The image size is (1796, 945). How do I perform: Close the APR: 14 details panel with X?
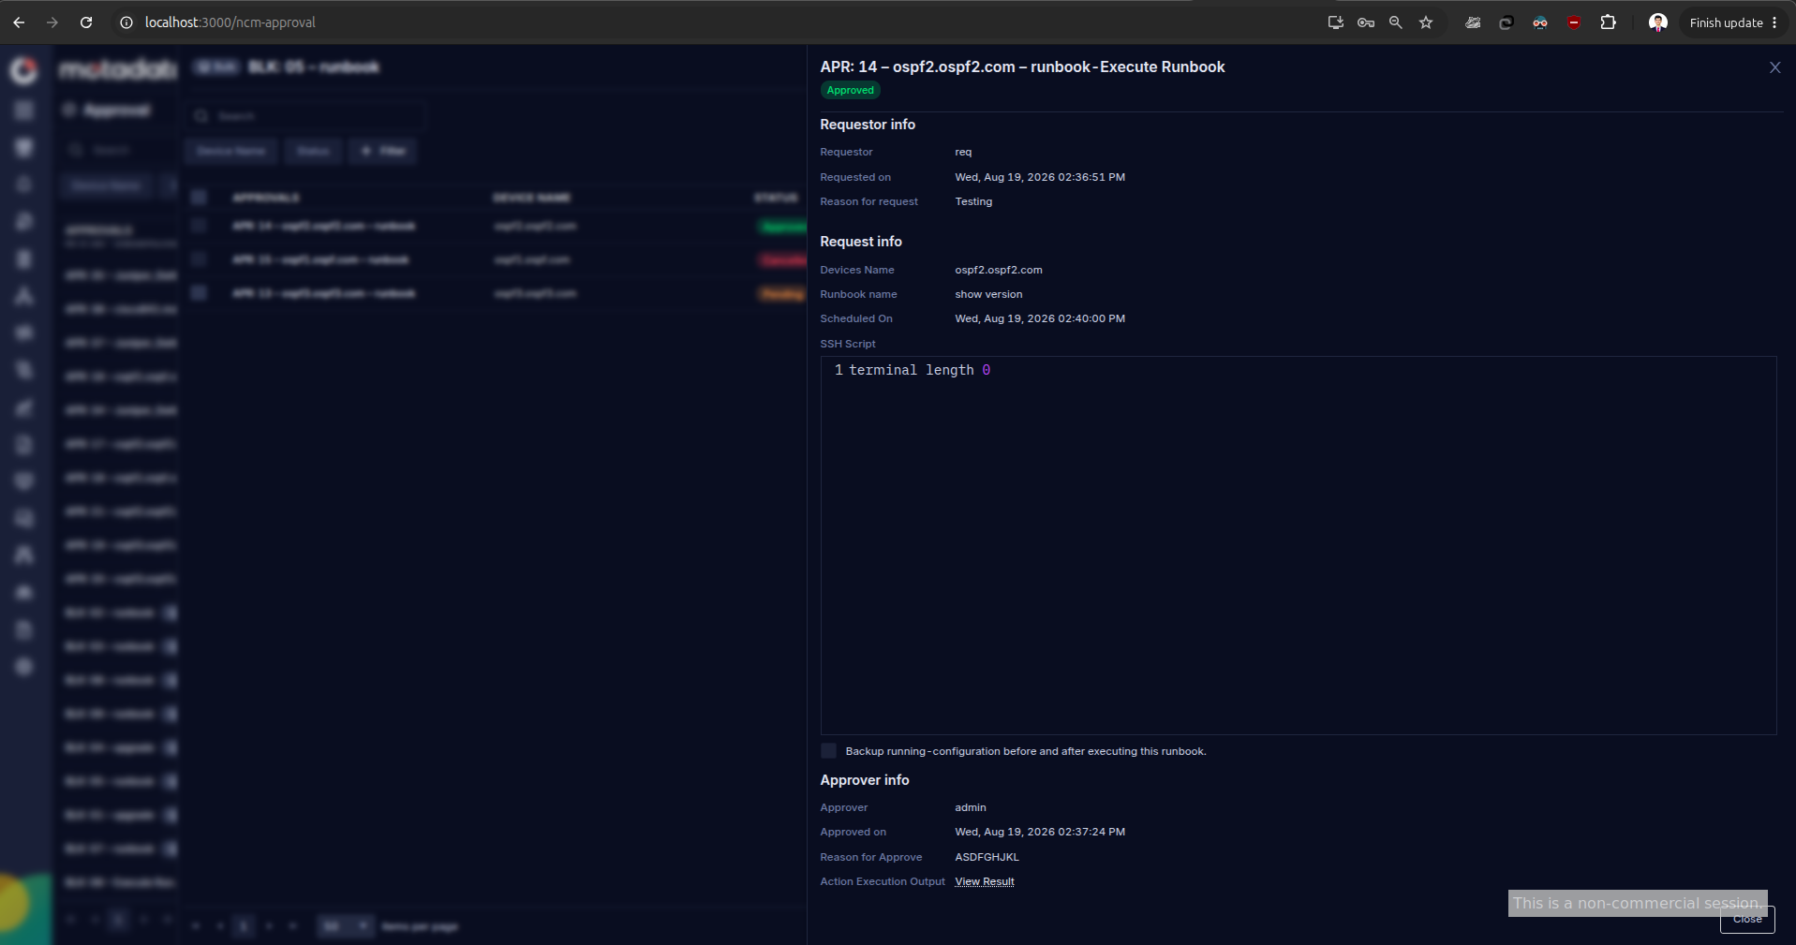click(x=1774, y=67)
